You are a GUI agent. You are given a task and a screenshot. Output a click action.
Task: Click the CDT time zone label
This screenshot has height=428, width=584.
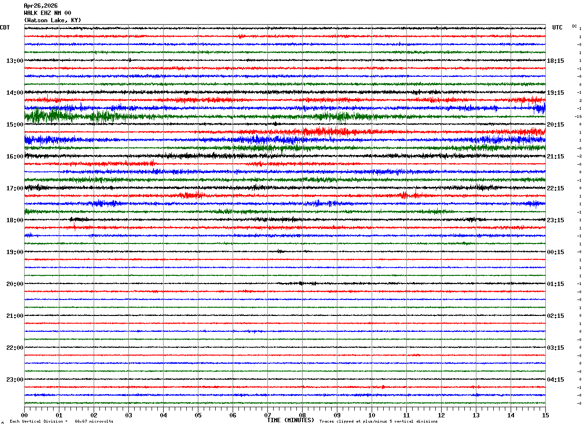tap(5, 28)
